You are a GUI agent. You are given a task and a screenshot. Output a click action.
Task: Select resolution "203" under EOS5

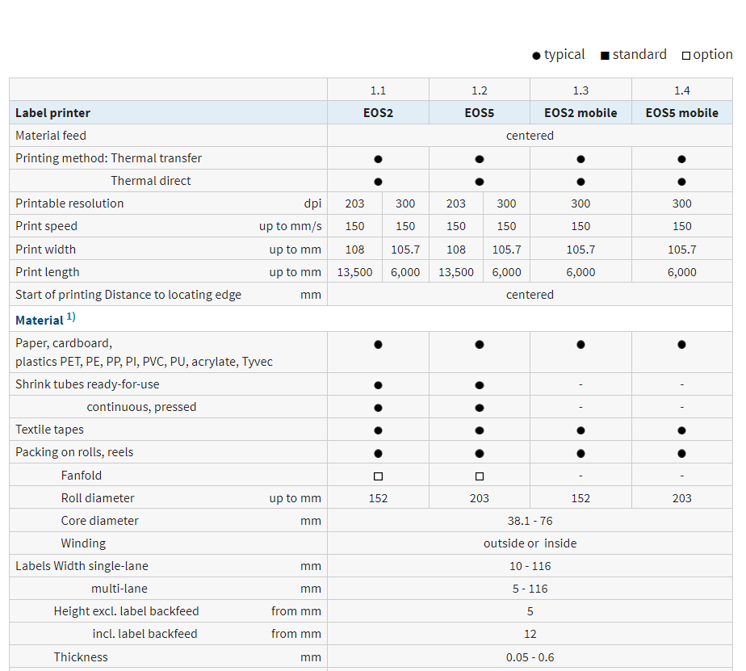pos(456,203)
